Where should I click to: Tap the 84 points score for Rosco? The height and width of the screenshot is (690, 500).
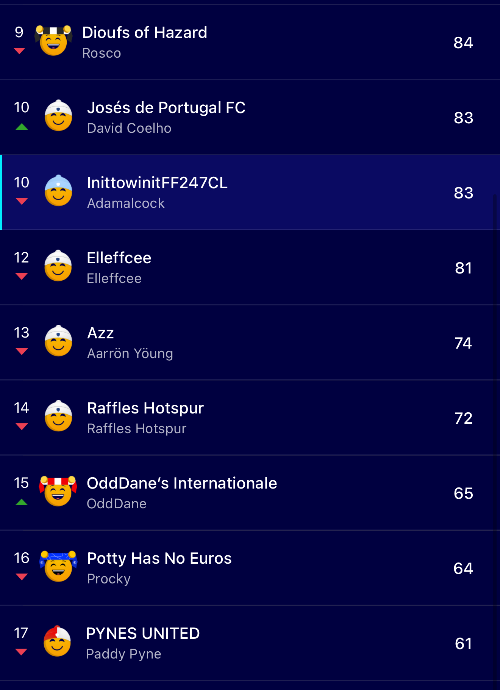[463, 42]
